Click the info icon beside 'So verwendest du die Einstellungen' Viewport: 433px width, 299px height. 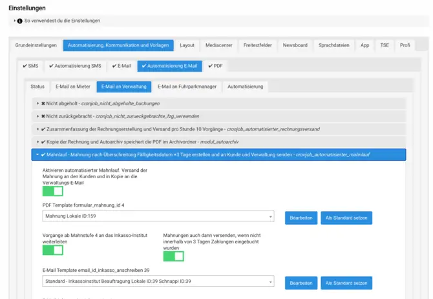(x=20, y=21)
